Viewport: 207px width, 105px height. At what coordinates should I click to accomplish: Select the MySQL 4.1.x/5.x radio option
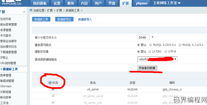(x=180, y=45)
